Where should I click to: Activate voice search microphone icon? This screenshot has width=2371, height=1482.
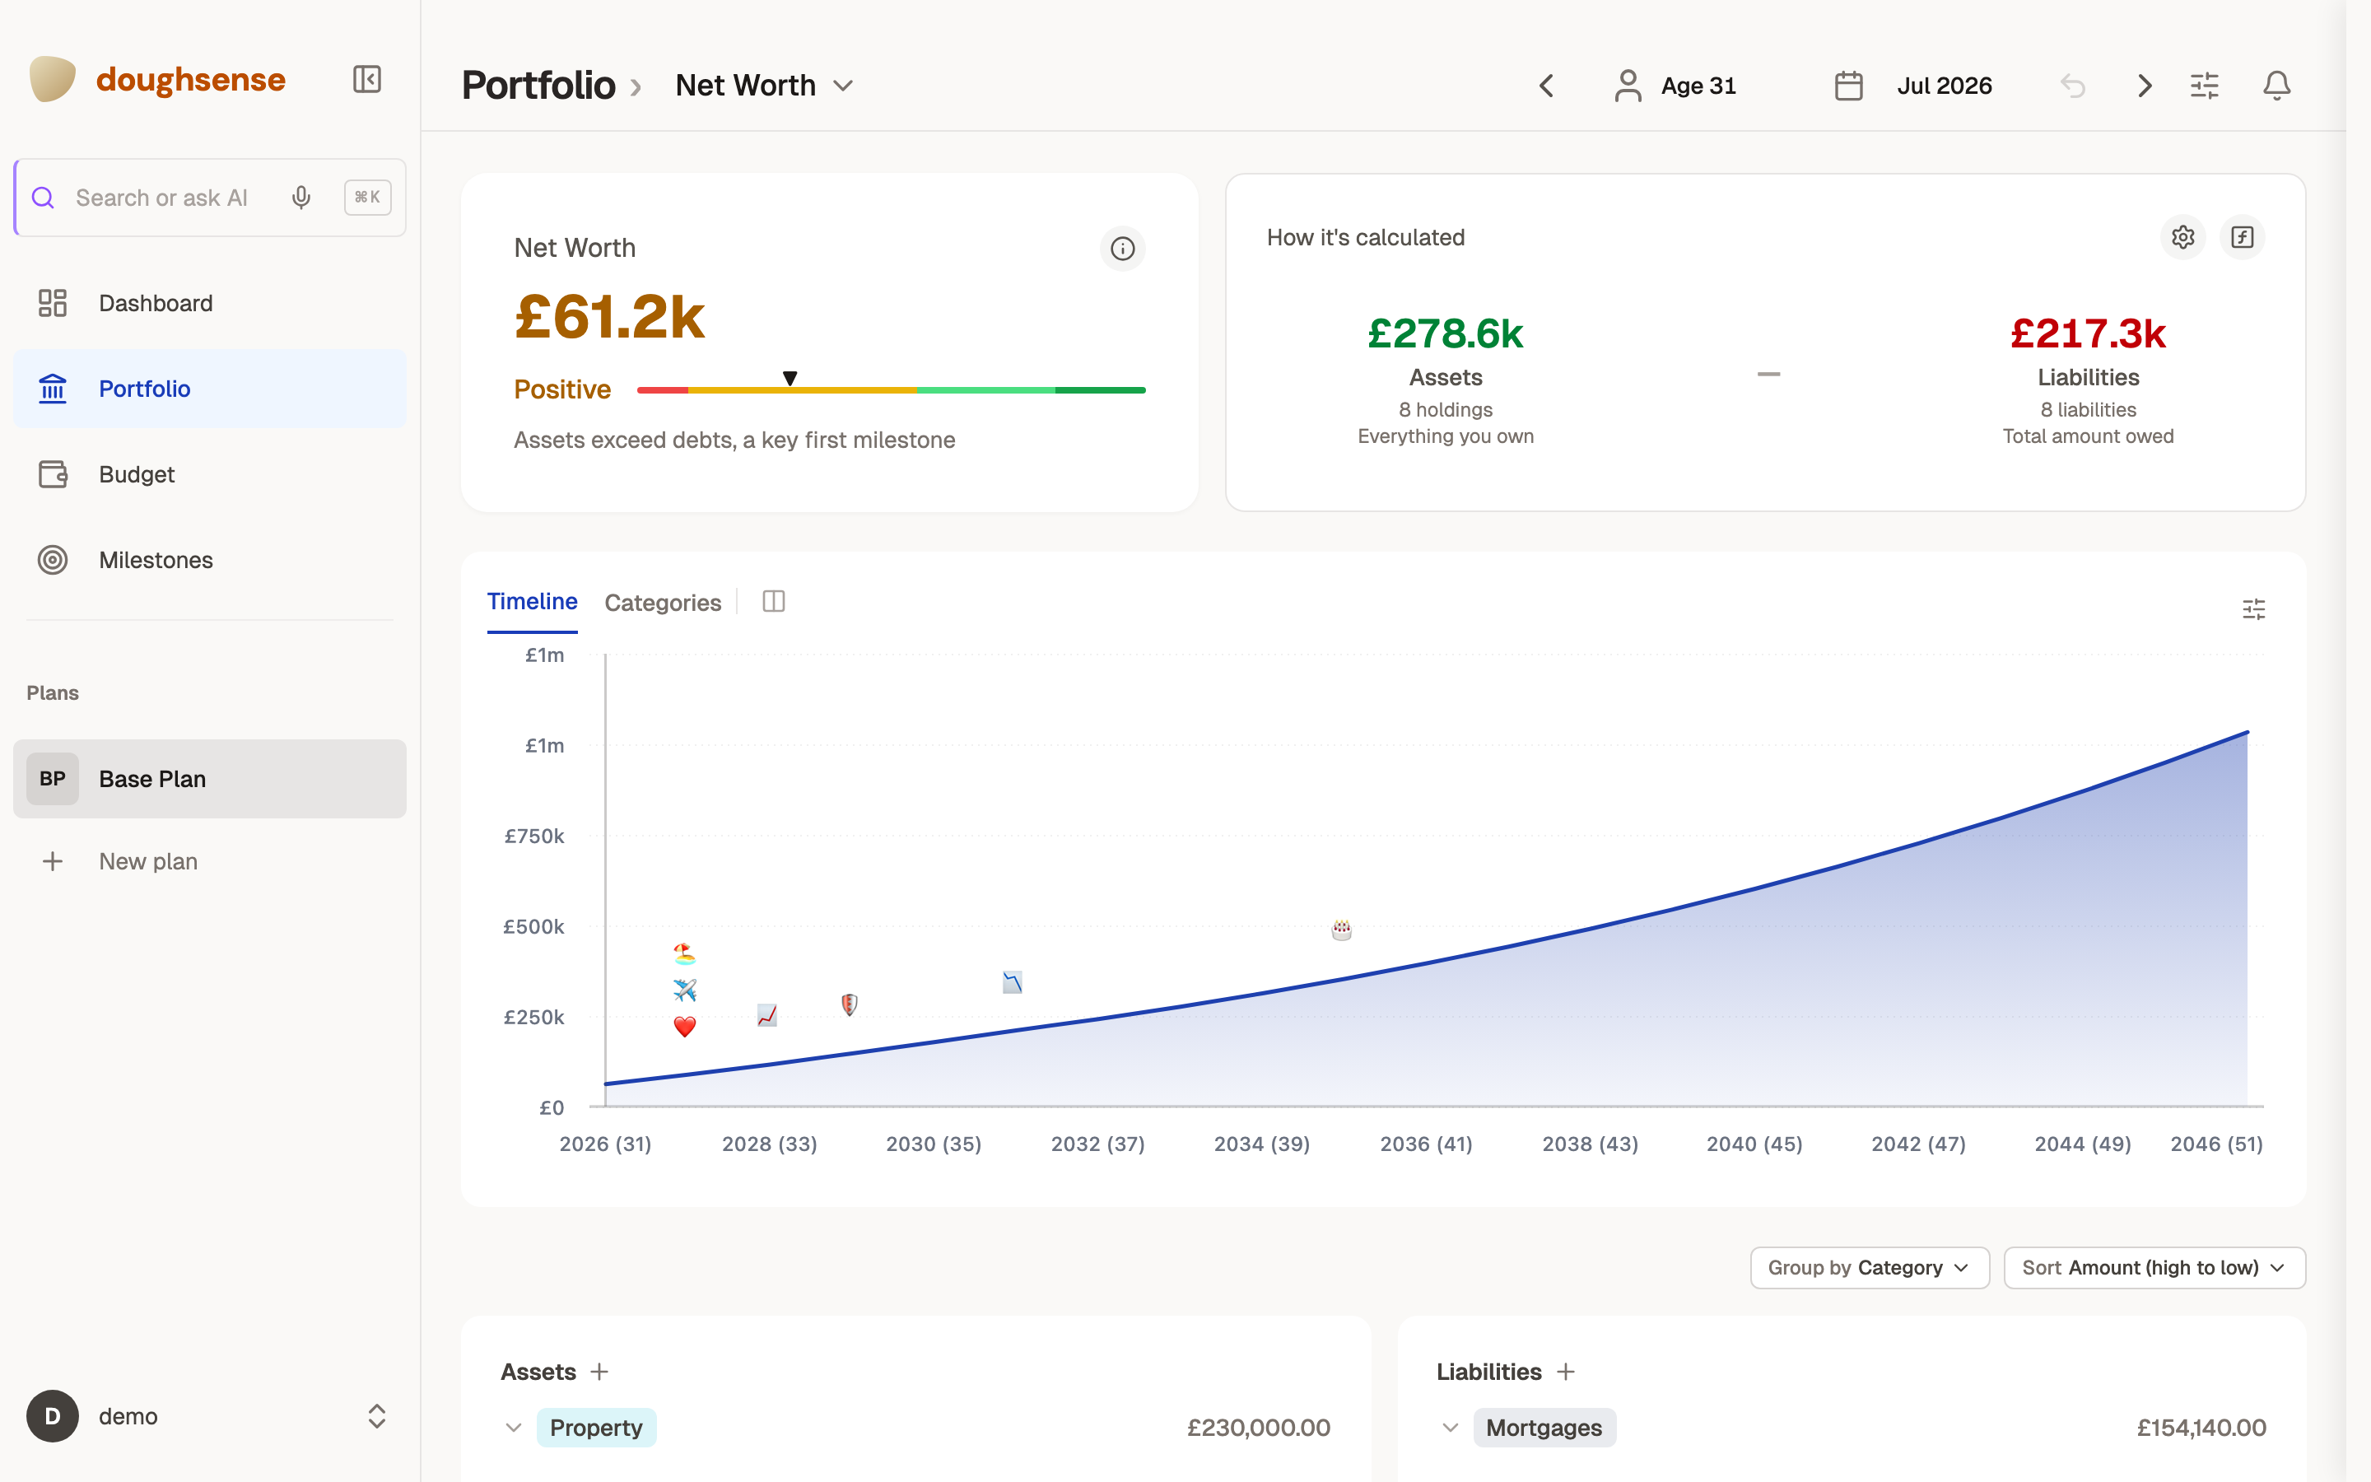point(300,198)
